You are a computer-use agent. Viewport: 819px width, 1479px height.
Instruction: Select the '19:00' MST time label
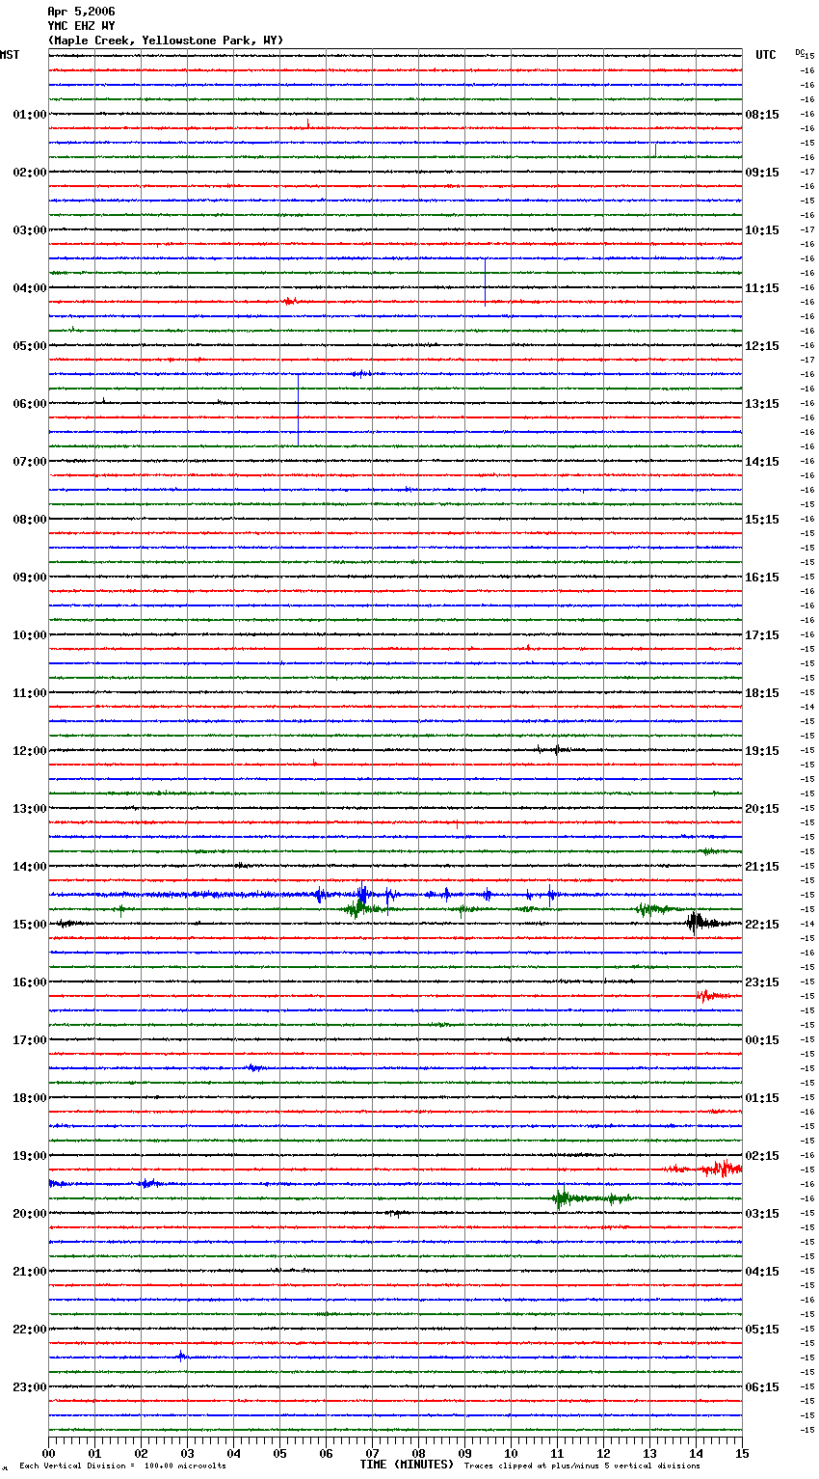(x=30, y=1156)
